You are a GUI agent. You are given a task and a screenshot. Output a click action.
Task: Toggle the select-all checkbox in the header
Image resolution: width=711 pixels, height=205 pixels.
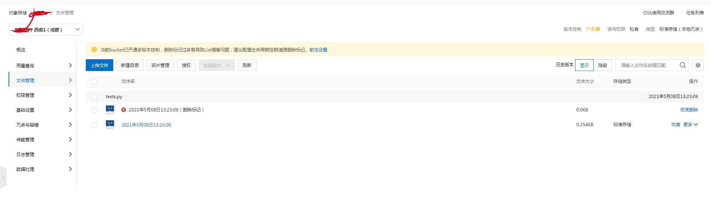pyautogui.click(x=94, y=82)
